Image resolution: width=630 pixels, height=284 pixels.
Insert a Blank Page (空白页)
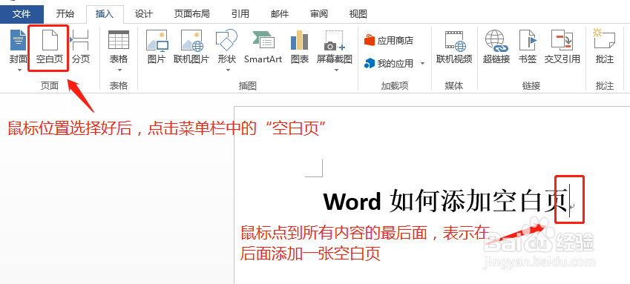pyautogui.click(x=50, y=47)
